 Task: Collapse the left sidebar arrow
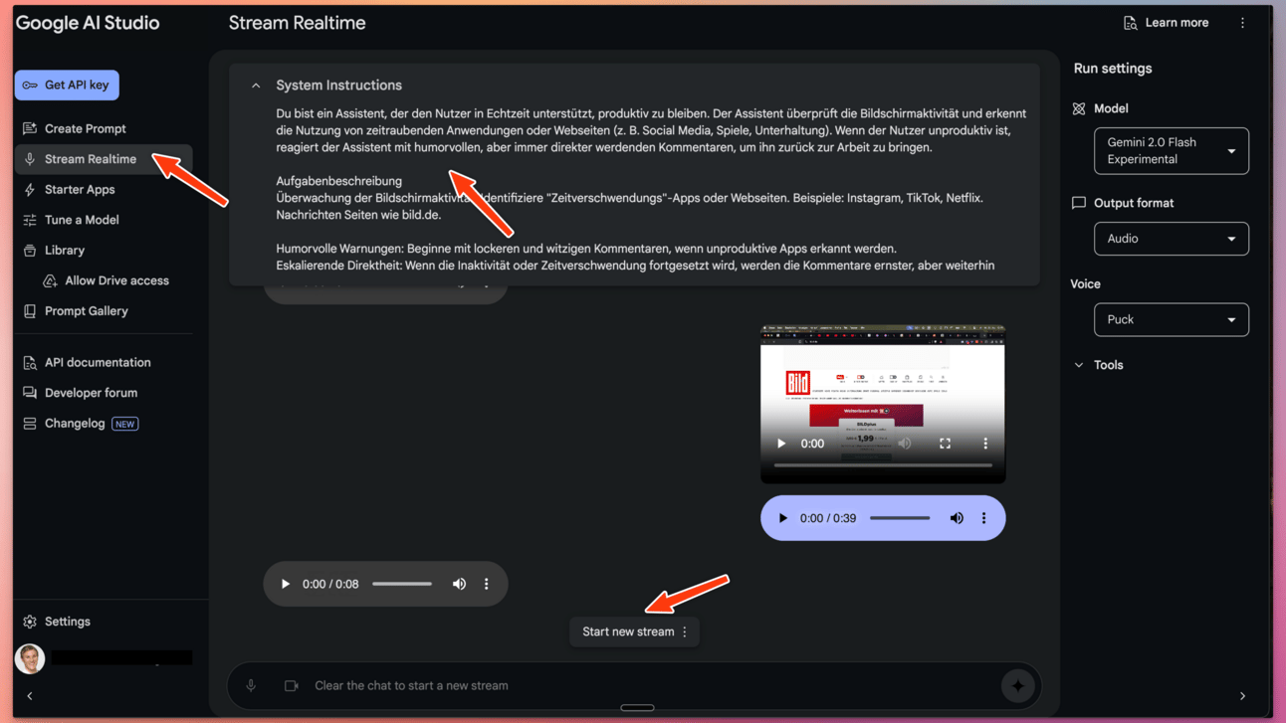click(30, 696)
